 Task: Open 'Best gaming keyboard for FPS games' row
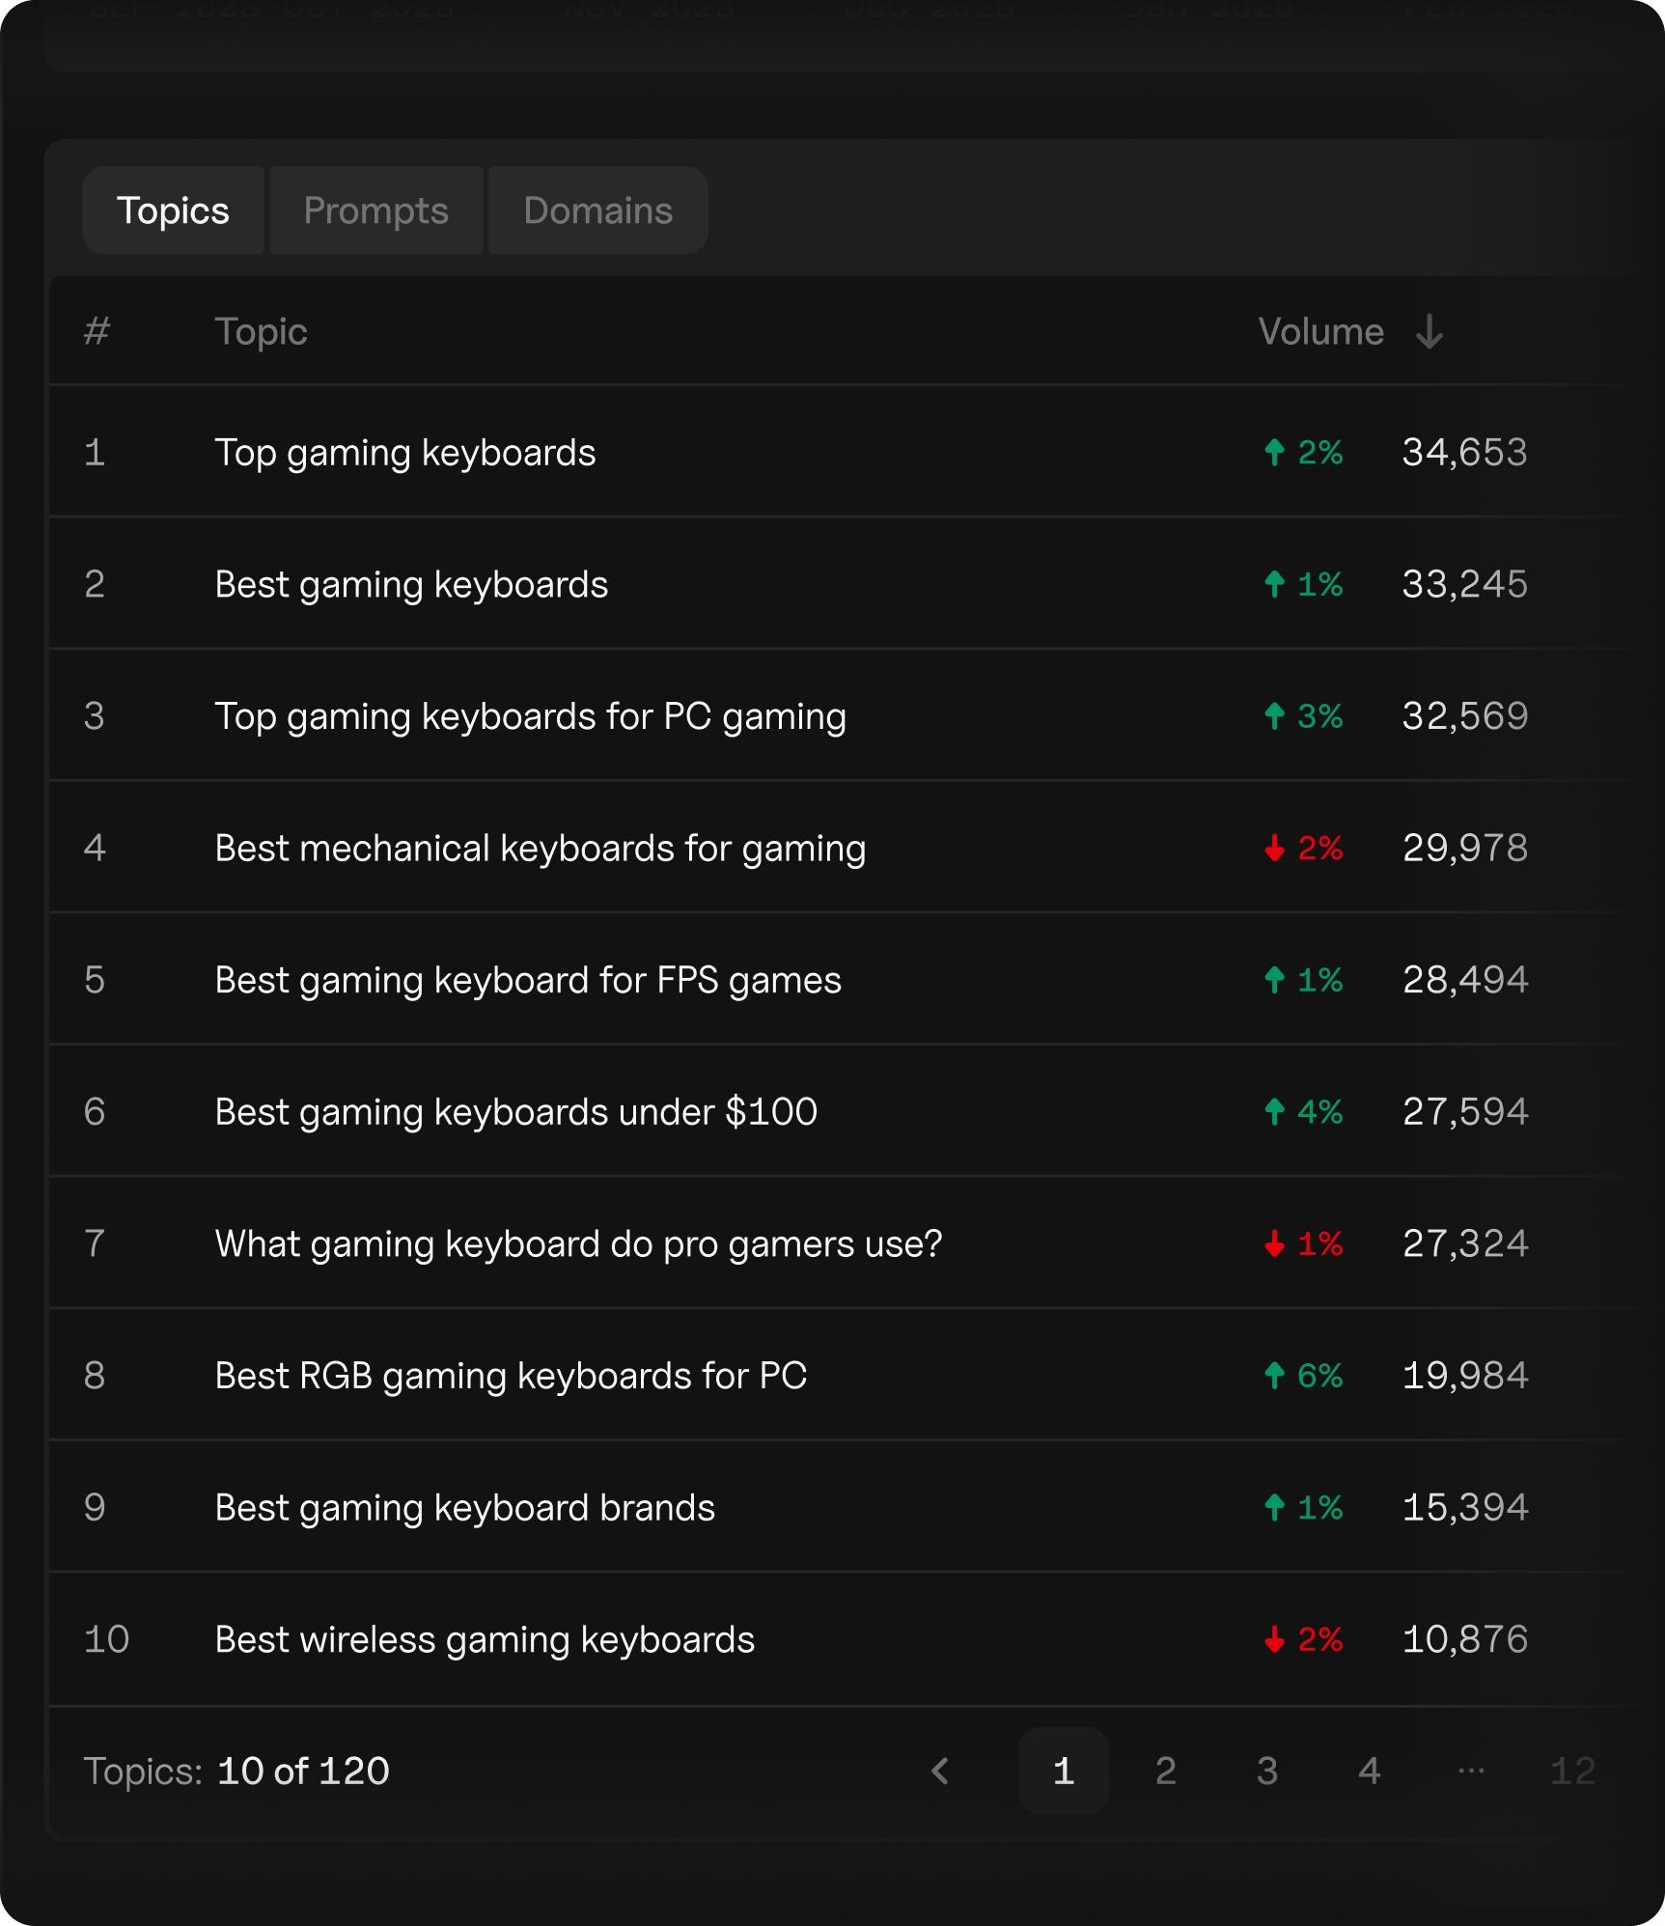[x=528, y=980]
